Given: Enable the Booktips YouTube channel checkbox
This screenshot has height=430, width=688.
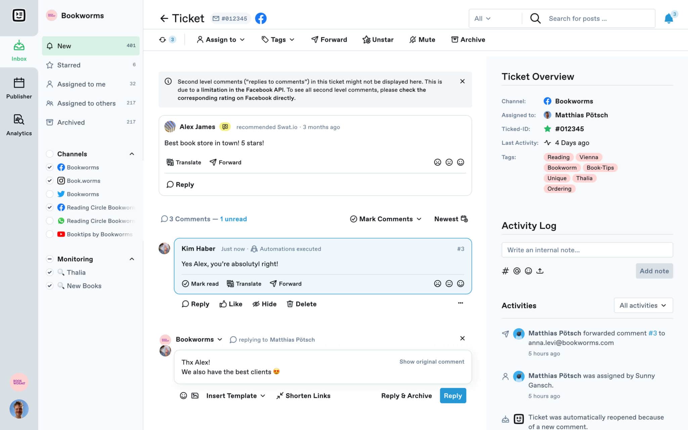Looking at the screenshot, I should click(x=49, y=234).
